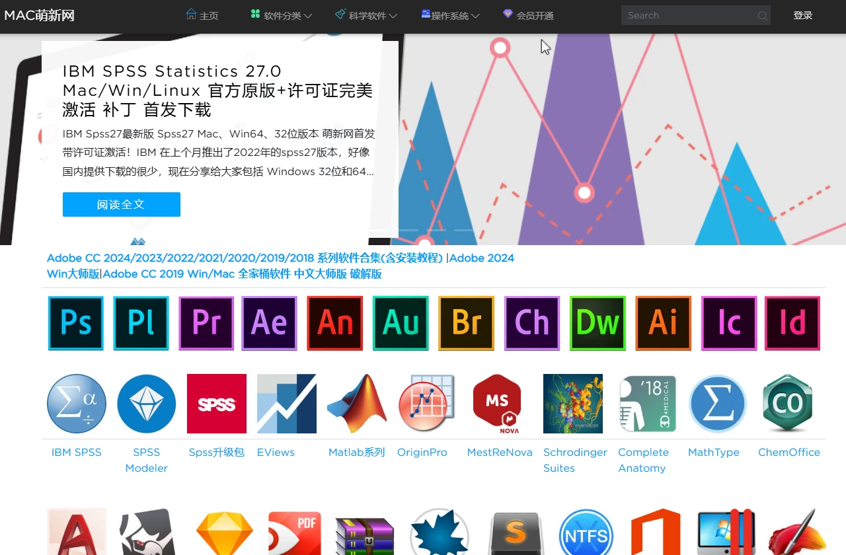The width and height of the screenshot is (846, 555).
Task: Click the Sublime Text icon
Action: (x=516, y=532)
